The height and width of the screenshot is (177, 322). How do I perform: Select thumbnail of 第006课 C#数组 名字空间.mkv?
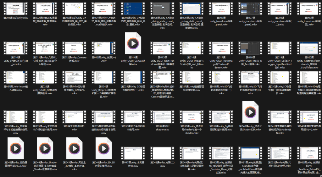click(162, 8)
